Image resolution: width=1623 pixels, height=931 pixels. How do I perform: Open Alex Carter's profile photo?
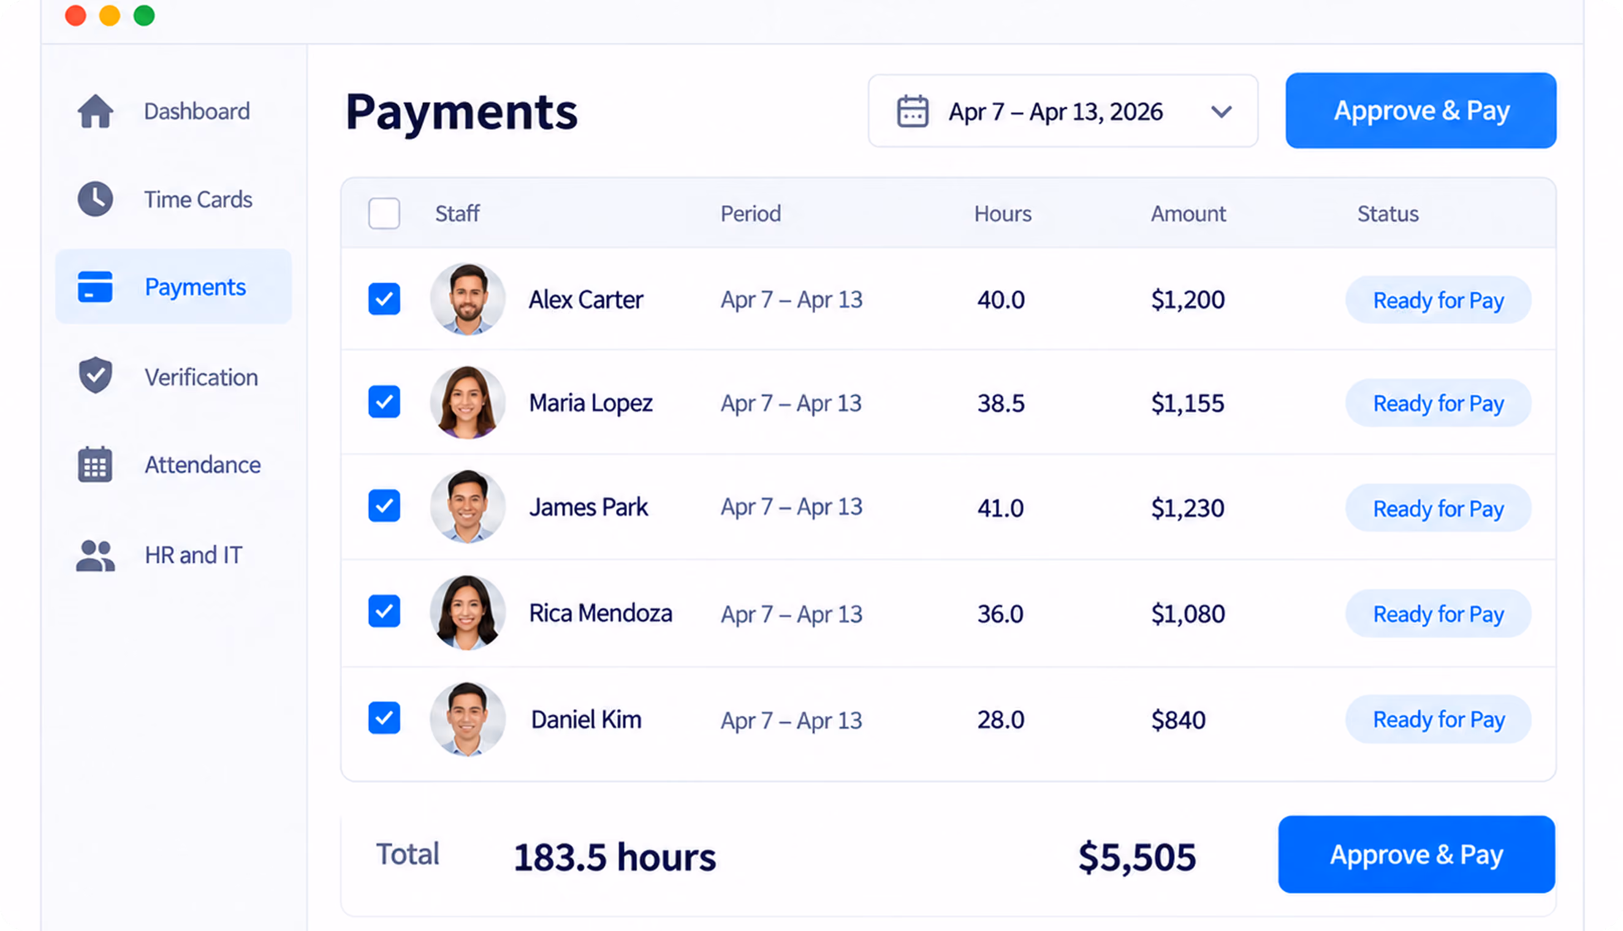click(468, 300)
